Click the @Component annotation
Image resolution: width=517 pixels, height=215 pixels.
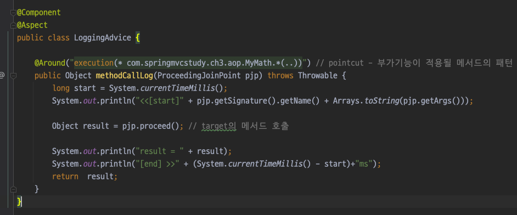(39, 13)
